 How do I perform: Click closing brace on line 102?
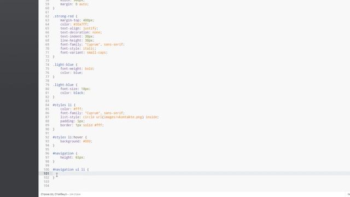[x=54, y=177]
